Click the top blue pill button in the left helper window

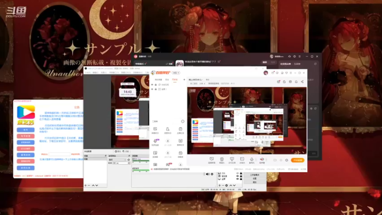26,130
